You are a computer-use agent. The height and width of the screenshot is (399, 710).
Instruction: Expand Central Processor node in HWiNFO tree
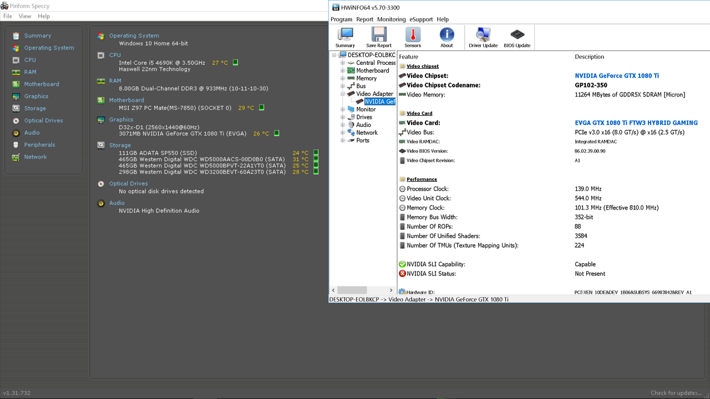click(343, 63)
